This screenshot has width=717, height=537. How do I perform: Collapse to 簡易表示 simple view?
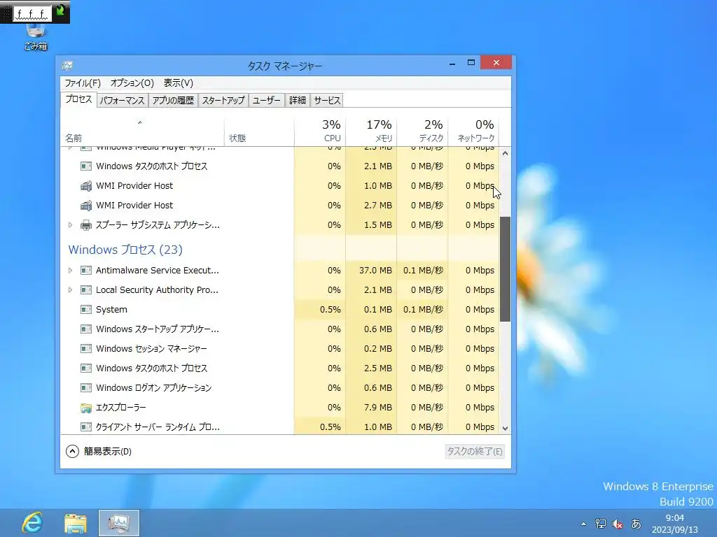pos(99,452)
